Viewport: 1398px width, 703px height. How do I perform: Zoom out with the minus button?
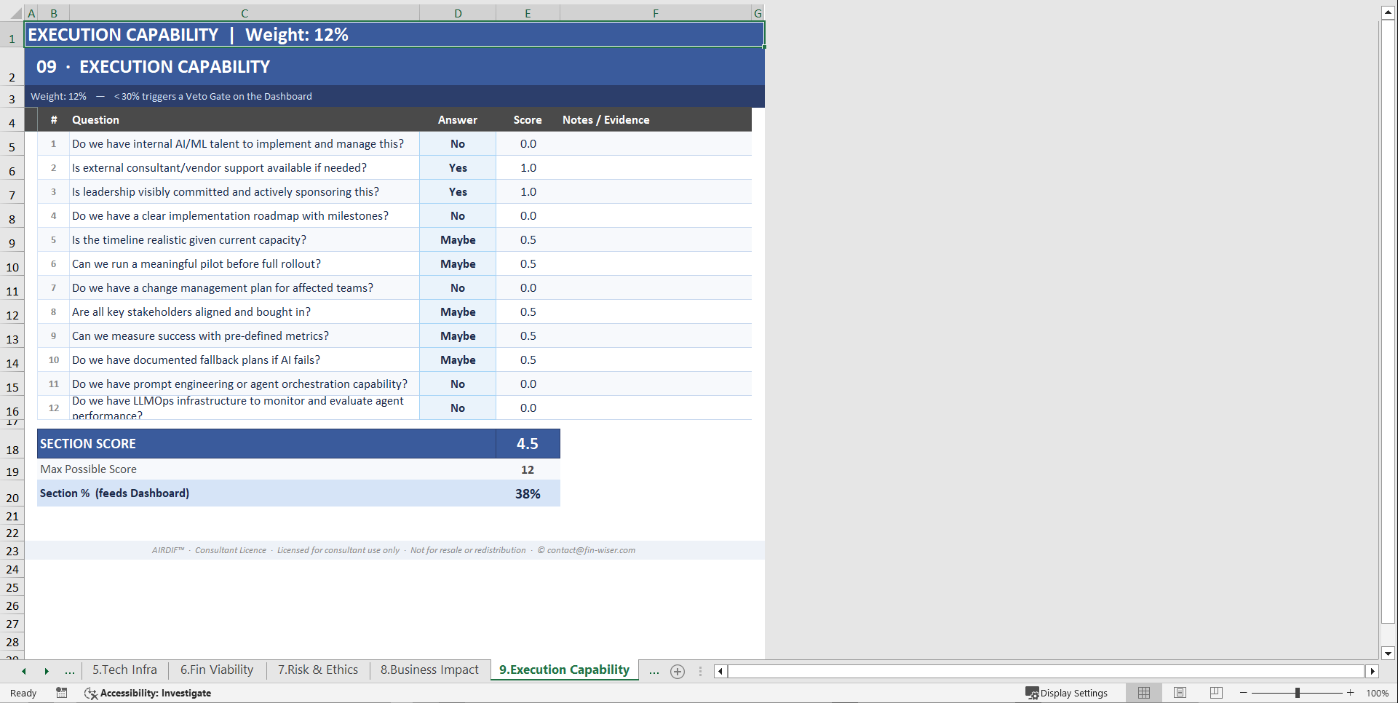pos(1244,693)
